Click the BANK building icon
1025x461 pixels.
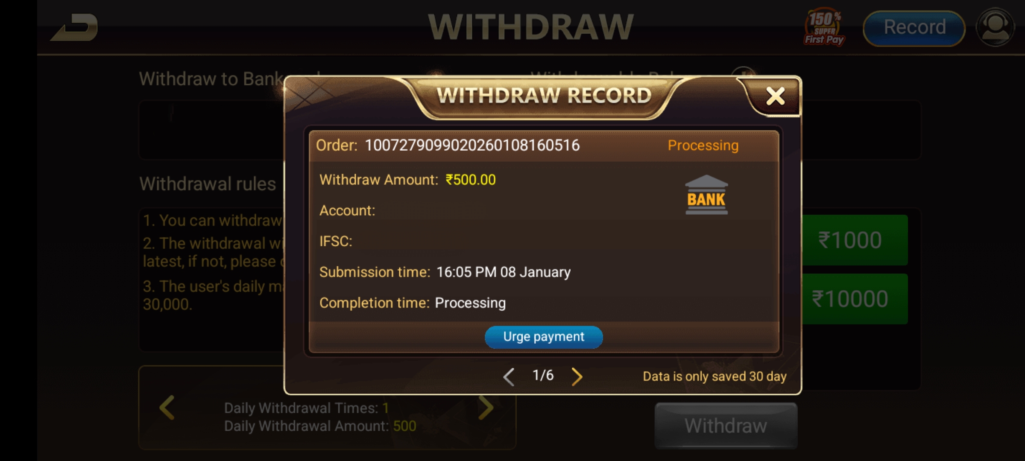(706, 195)
